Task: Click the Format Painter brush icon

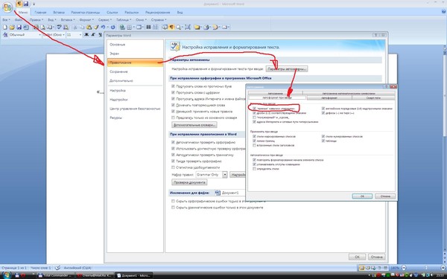Action: pos(96,28)
